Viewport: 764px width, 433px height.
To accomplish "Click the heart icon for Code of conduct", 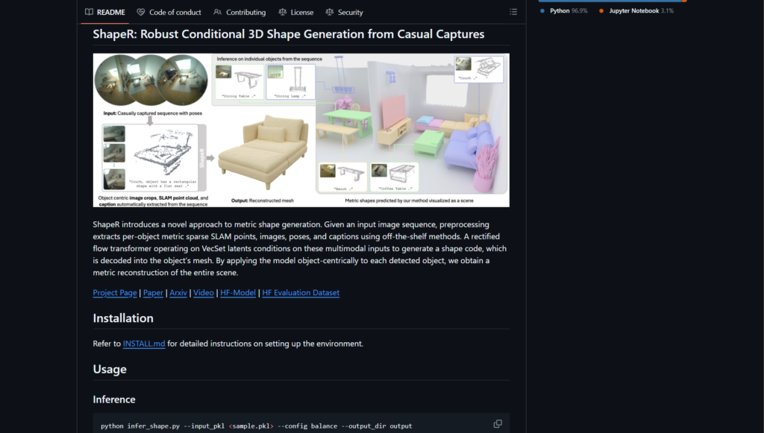I will (x=141, y=12).
